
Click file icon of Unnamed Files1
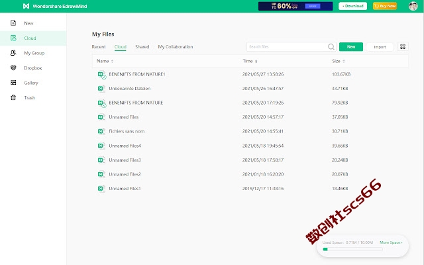coord(101,188)
